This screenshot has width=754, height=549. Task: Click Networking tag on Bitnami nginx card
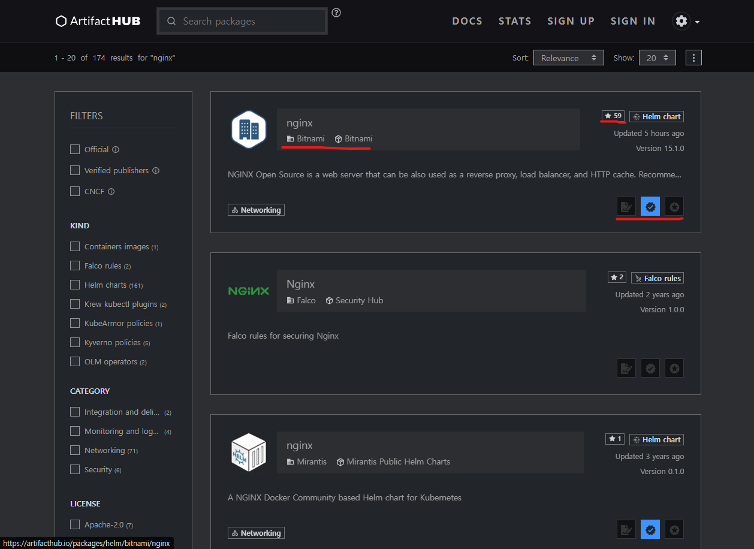[x=256, y=210]
